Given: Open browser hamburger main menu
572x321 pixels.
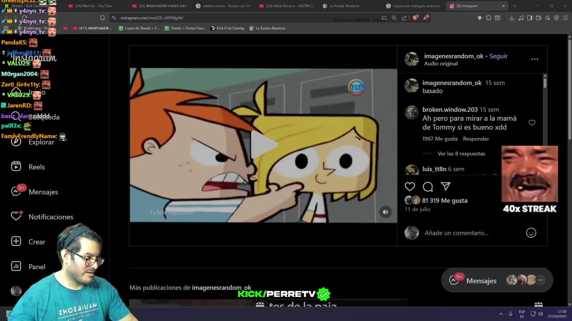Looking at the screenshot, I should point(566,18).
